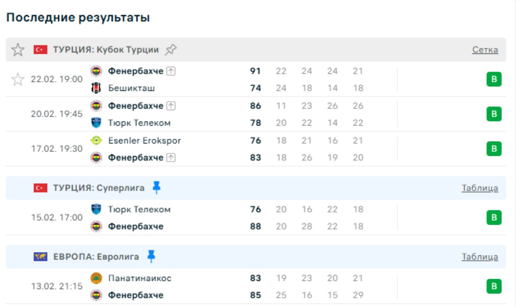Star the Кубок Турции league header
Image resolution: width=516 pixels, height=307 pixels.
(18, 50)
